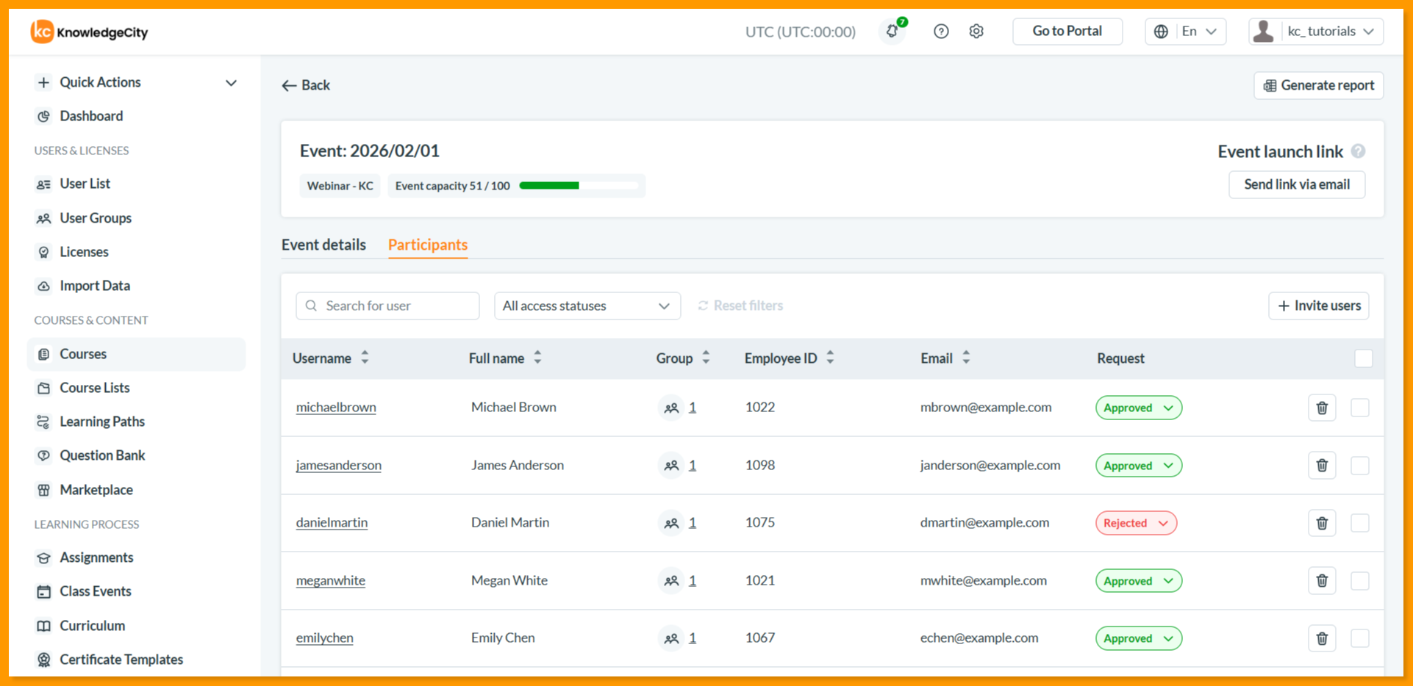Viewport: 1413px width, 686px height.
Task: Check the box for emilychen row
Action: [x=1360, y=638]
